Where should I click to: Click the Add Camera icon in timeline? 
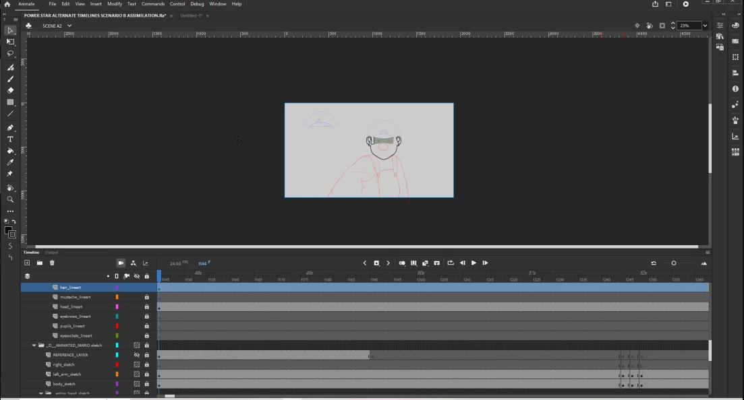point(121,263)
